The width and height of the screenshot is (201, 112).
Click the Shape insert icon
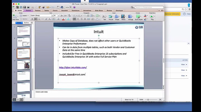[116, 16]
